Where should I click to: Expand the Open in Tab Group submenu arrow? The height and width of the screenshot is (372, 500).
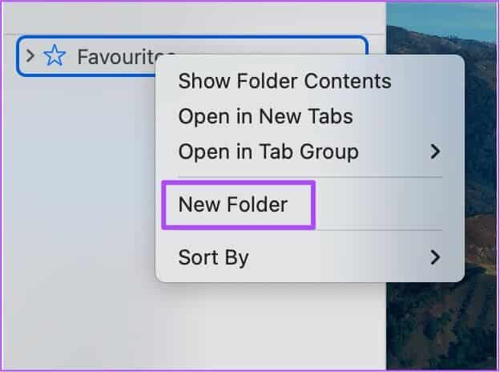pyautogui.click(x=435, y=152)
